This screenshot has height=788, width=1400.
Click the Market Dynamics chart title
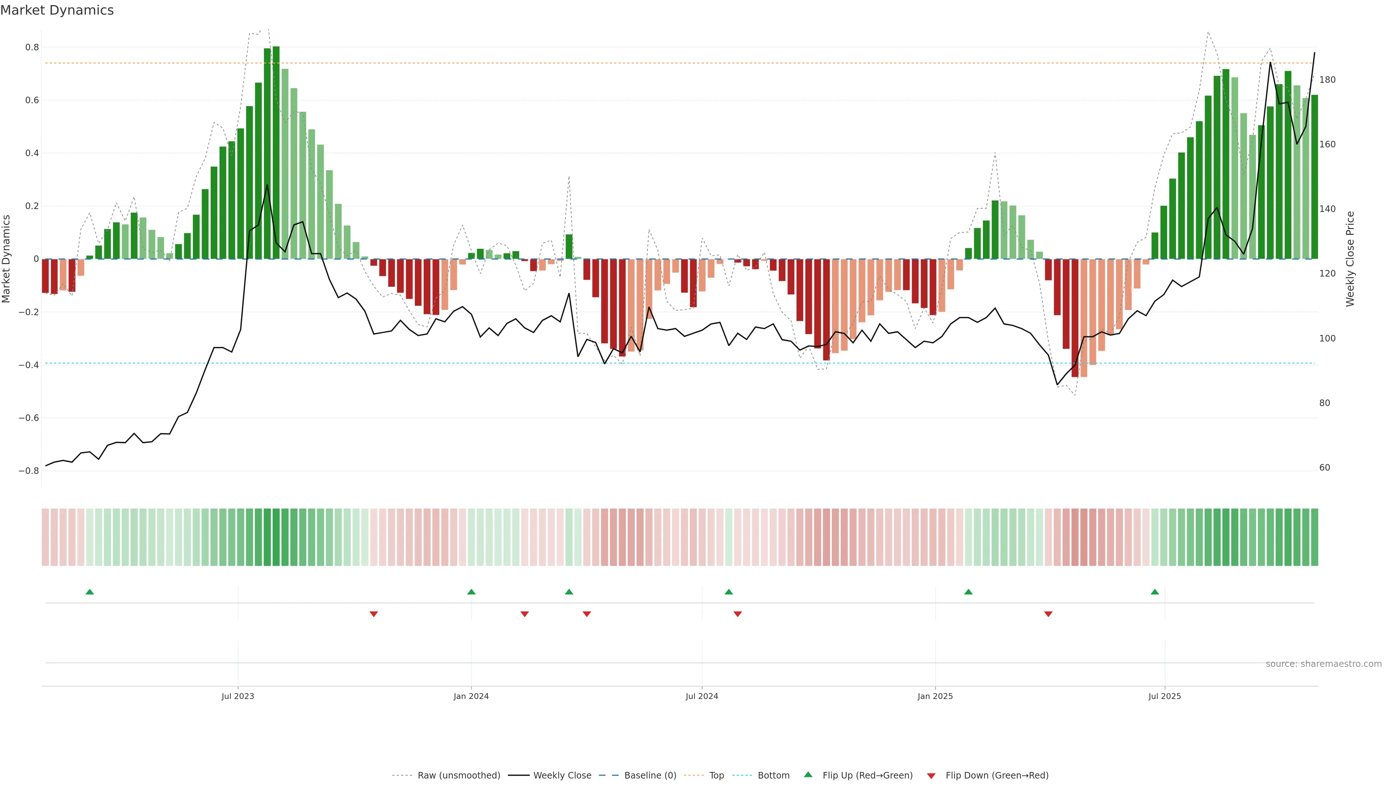[x=57, y=10]
